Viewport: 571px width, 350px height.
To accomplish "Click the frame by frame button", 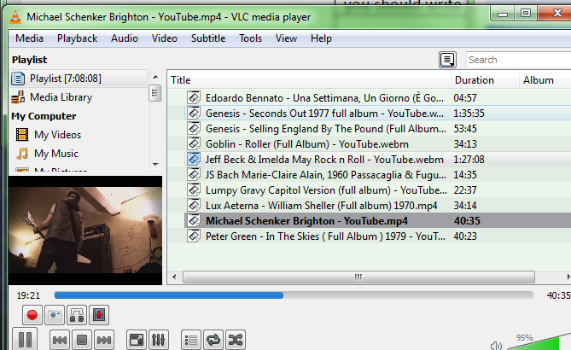I will pyautogui.click(x=99, y=315).
